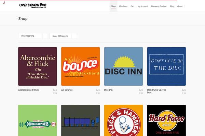Open the Disc Inn product image
Viewport: 205px width, 136px height.
pos(123,66)
